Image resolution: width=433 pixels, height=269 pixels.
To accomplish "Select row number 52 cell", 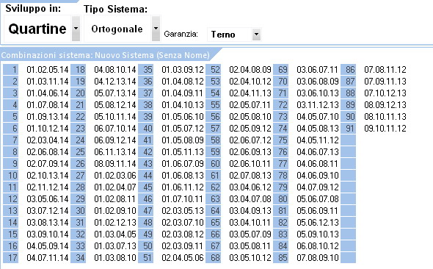I will coord(213,69).
